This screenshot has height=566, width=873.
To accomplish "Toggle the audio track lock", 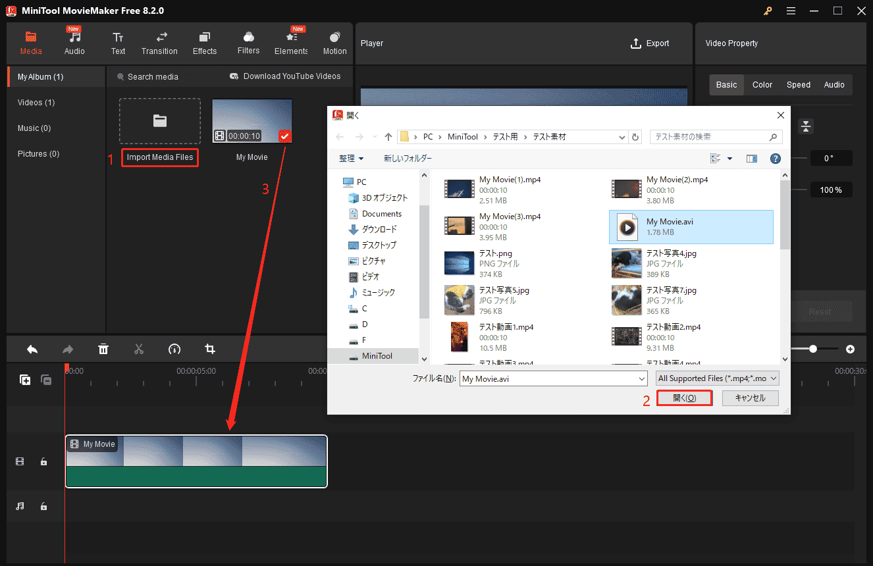I will pyautogui.click(x=43, y=506).
